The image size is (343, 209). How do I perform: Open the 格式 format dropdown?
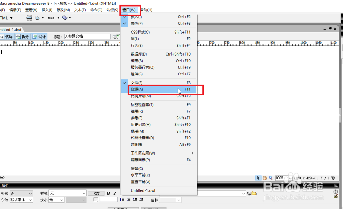click(21, 194)
